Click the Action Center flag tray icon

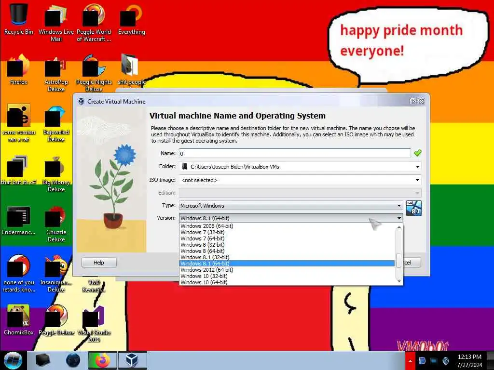422,361
